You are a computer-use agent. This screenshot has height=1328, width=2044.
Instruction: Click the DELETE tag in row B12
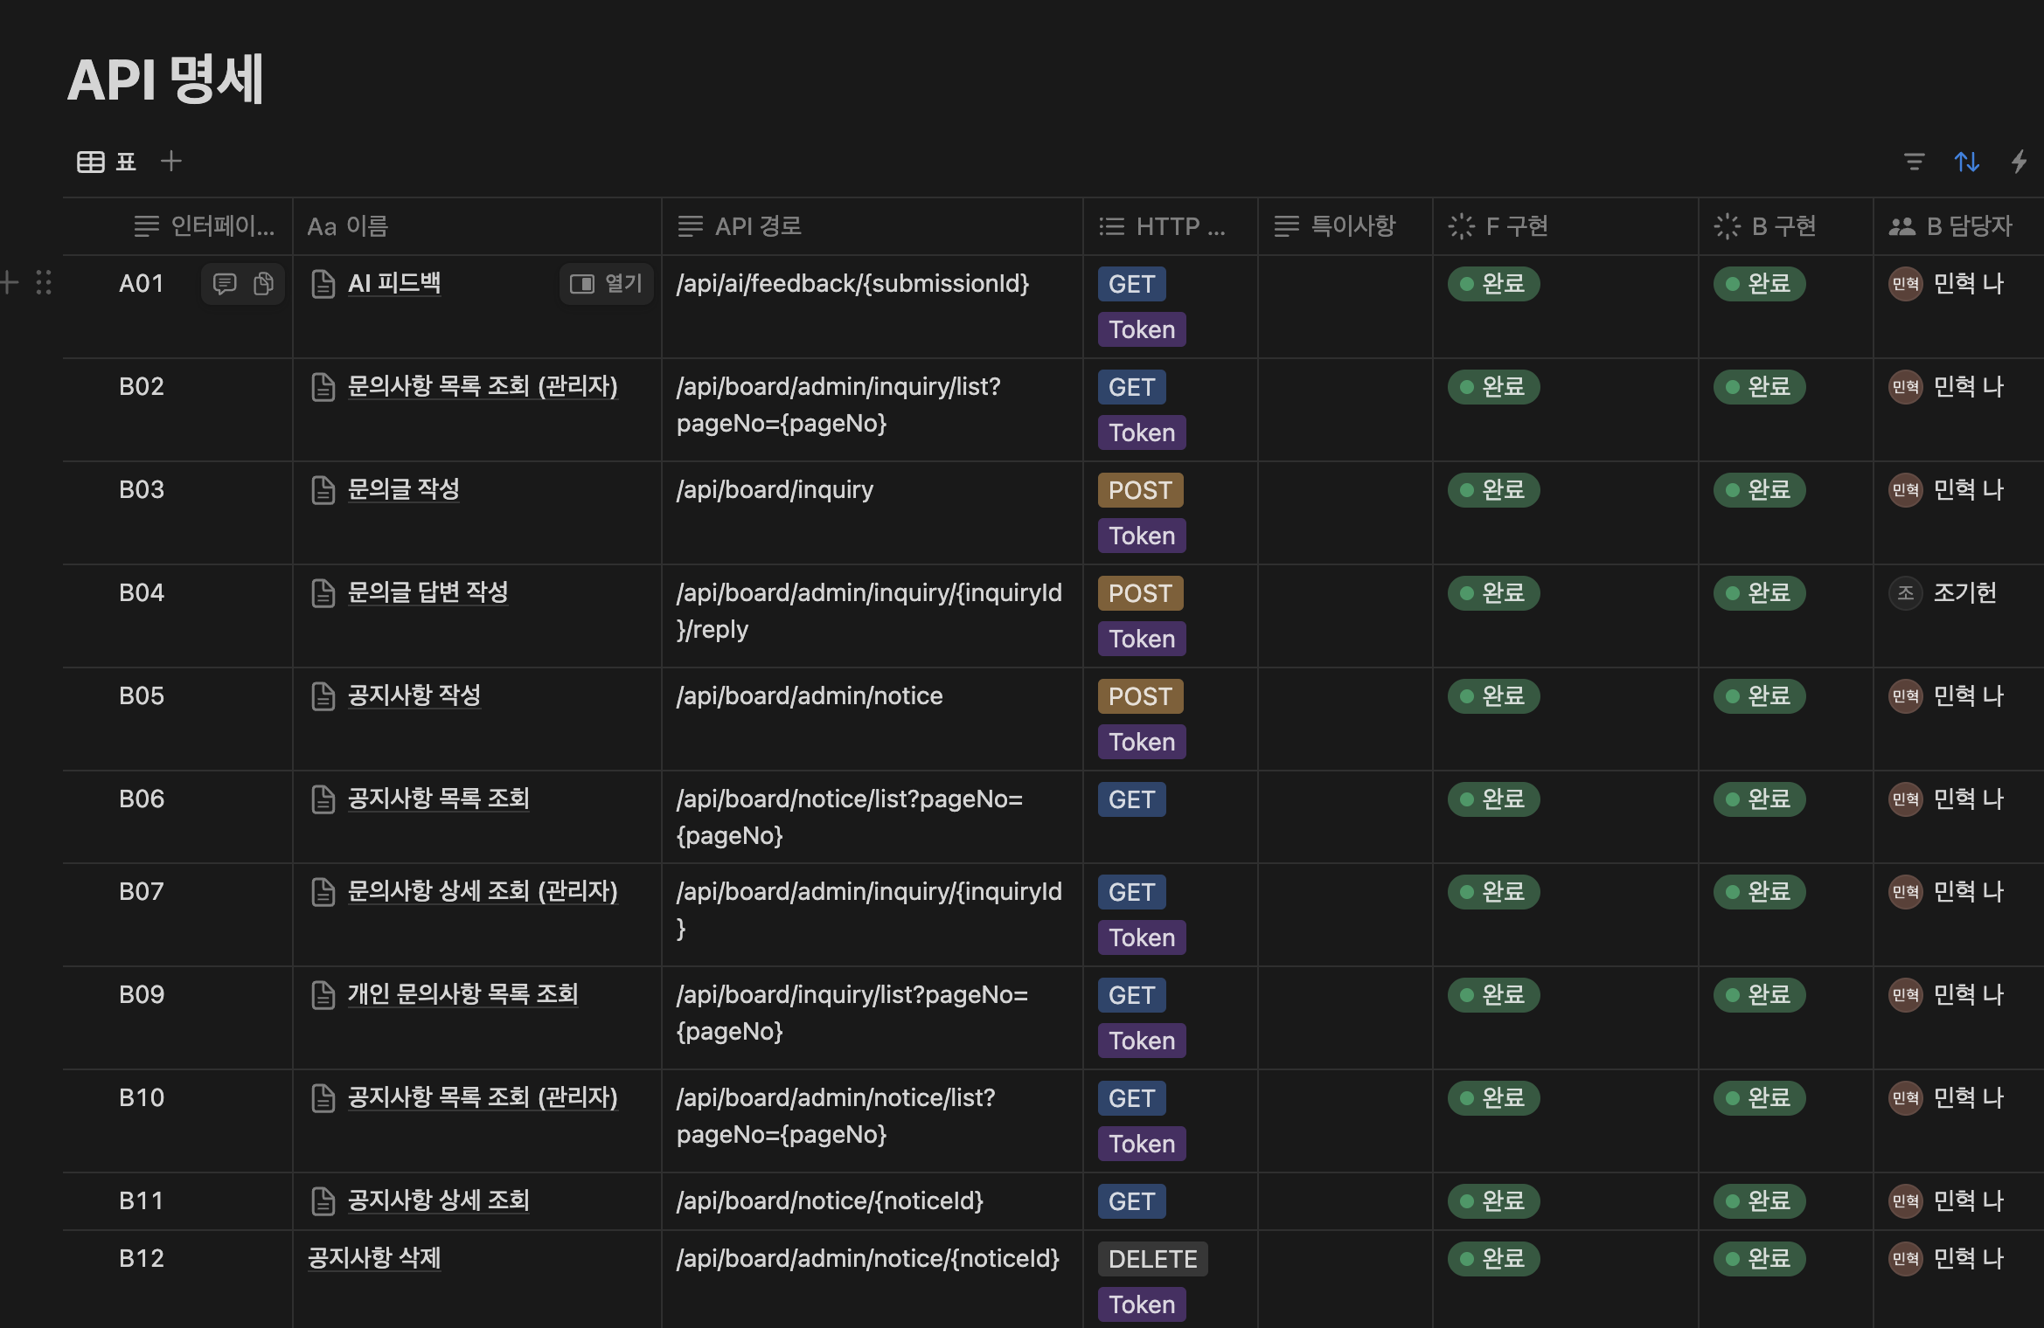(1152, 1259)
